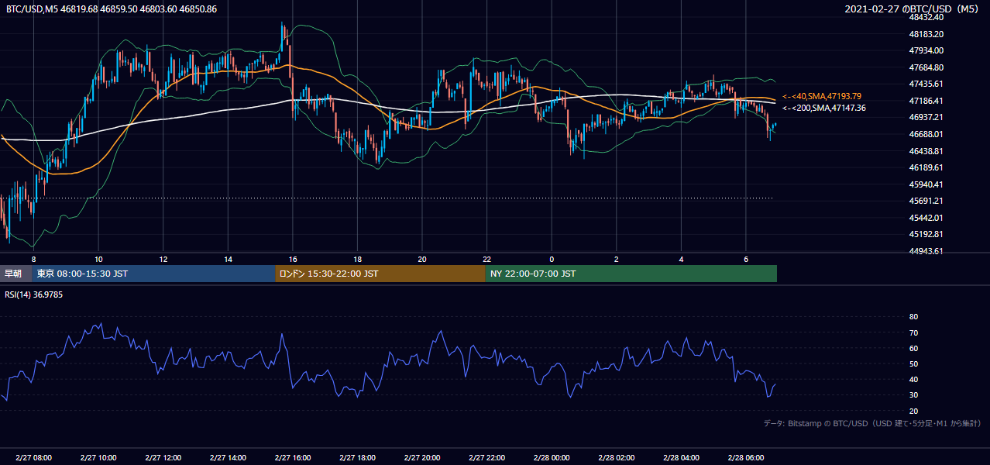Click the RSI(14) 36.9785 indicator label
The image size is (990, 465).
33,294
